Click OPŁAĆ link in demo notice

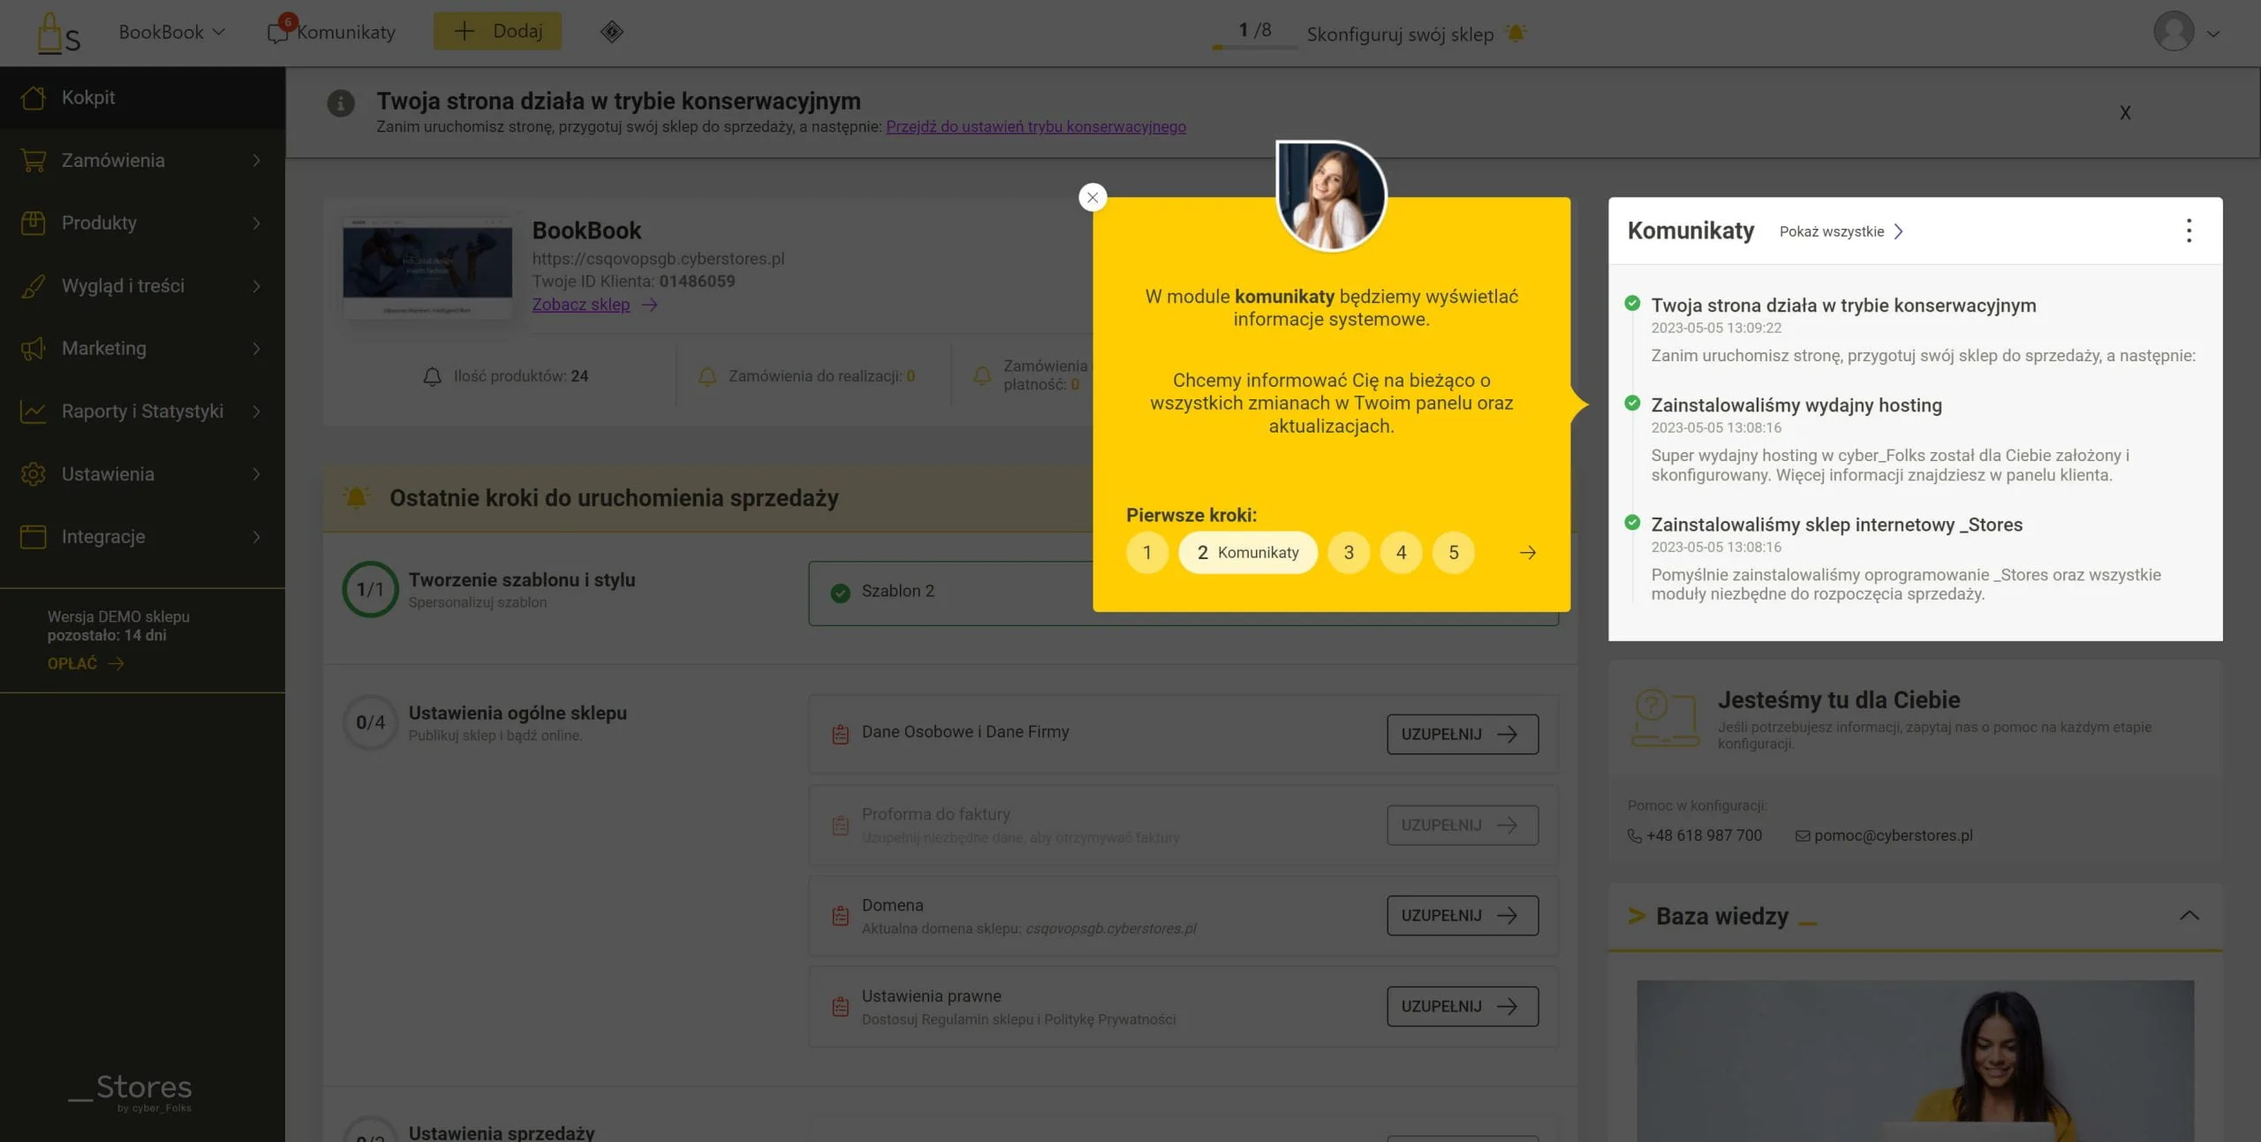[86, 663]
